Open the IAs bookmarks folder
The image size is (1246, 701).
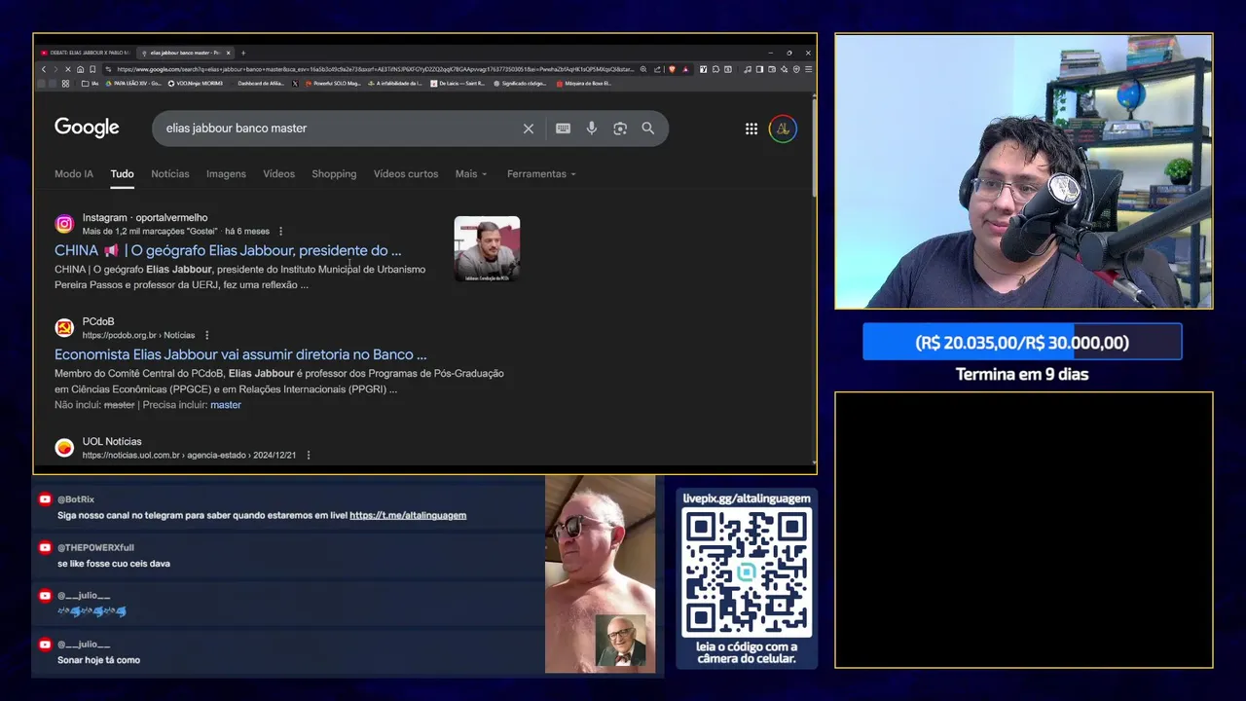(x=91, y=84)
